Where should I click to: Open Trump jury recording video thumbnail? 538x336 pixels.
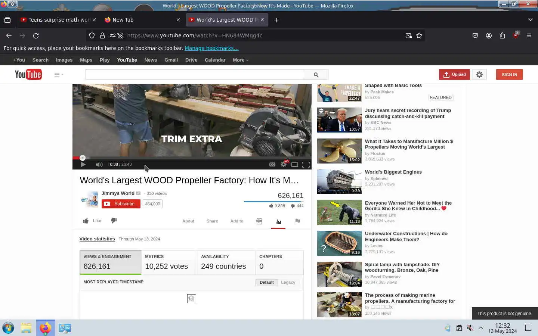339,120
